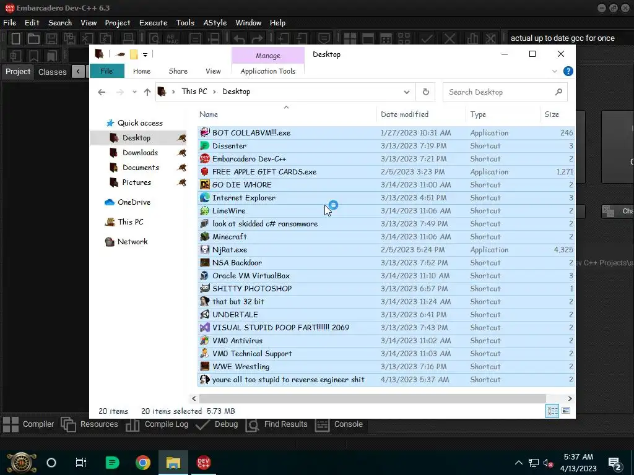Screen dimensions: 634x475
Task: Click breadcrumb arrow after This PC
Action: click(214, 92)
